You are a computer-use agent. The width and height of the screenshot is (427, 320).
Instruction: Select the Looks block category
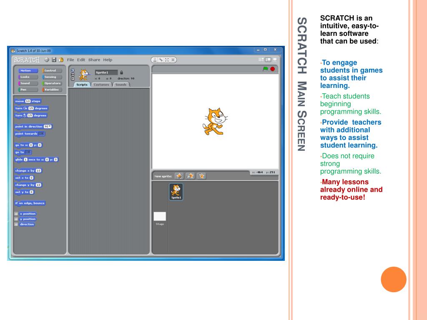click(28, 77)
